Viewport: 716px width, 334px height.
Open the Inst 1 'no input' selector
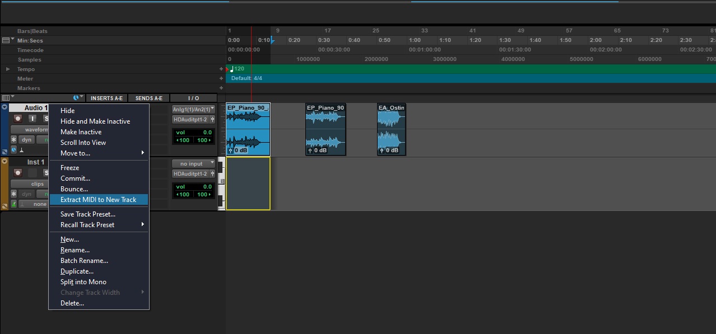(x=193, y=164)
